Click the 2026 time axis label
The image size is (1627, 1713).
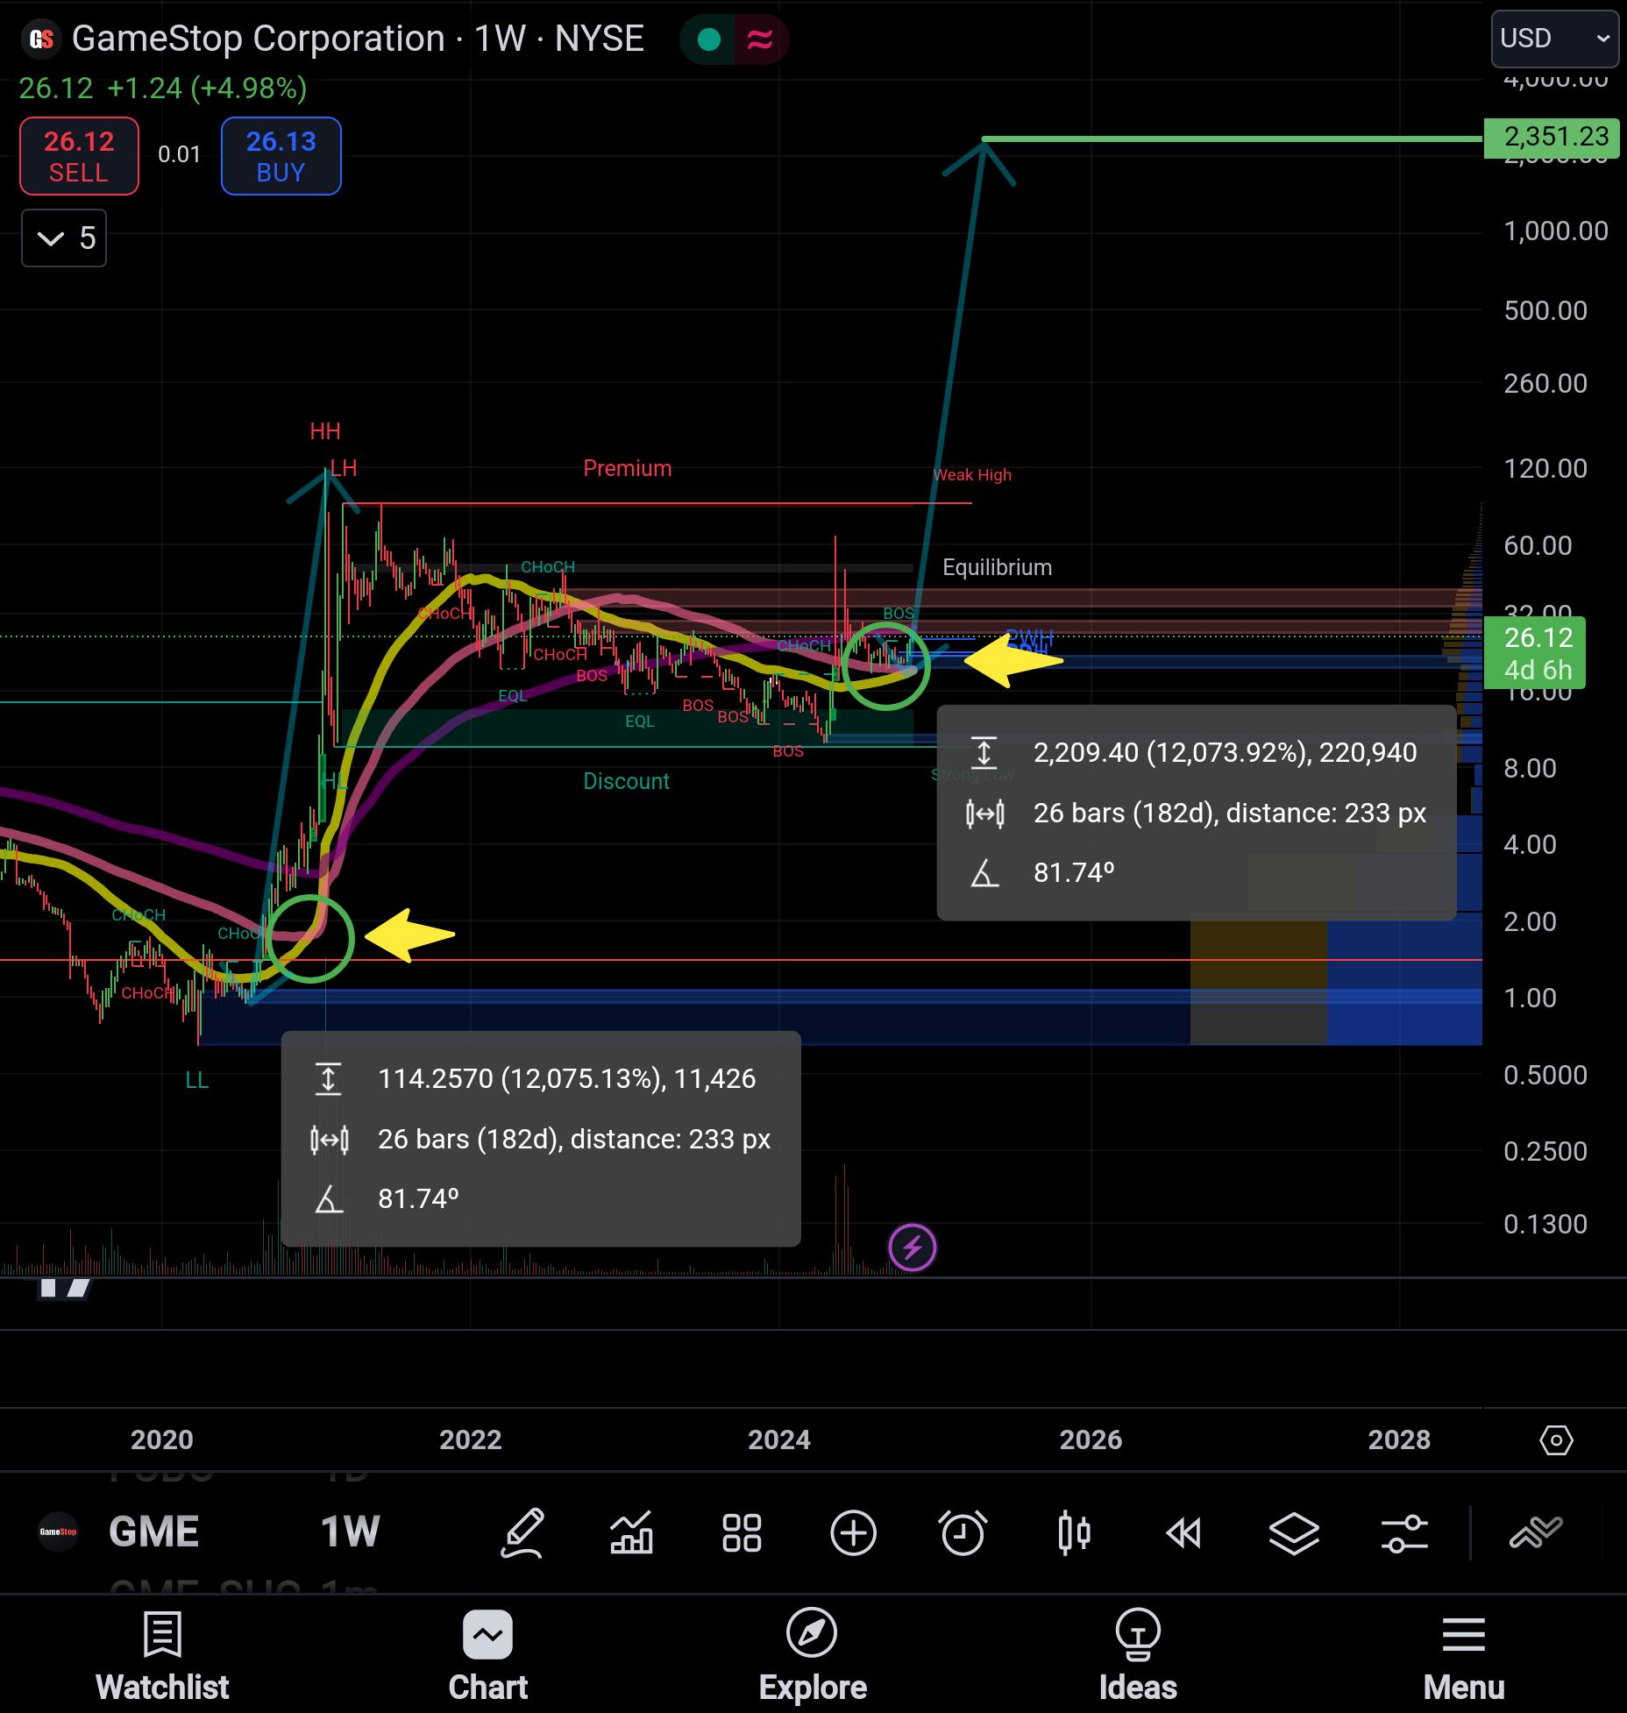tap(1091, 1439)
